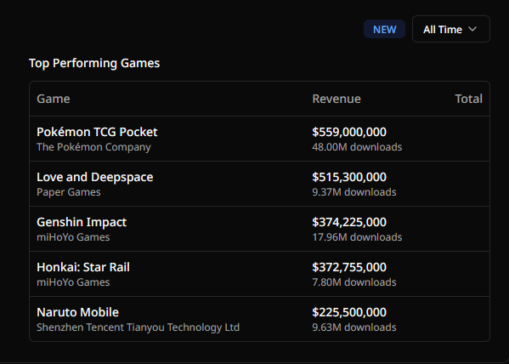The image size is (509, 364).
Task: Open the Genshin Impact game entry
Action: (82, 222)
